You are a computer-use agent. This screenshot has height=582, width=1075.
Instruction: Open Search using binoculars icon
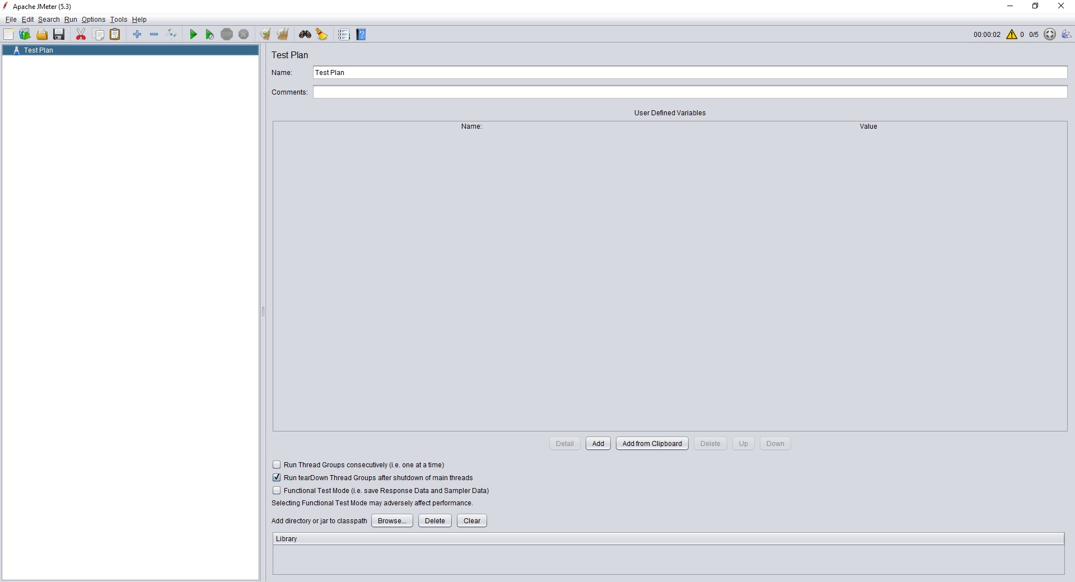(x=305, y=34)
